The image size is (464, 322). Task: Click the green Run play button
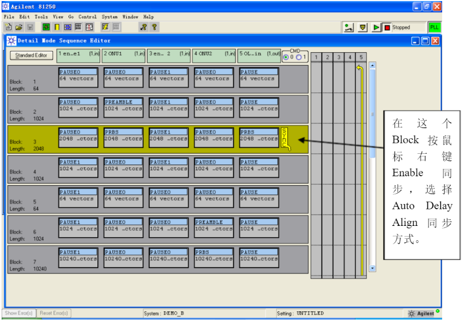pyautogui.click(x=376, y=28)
